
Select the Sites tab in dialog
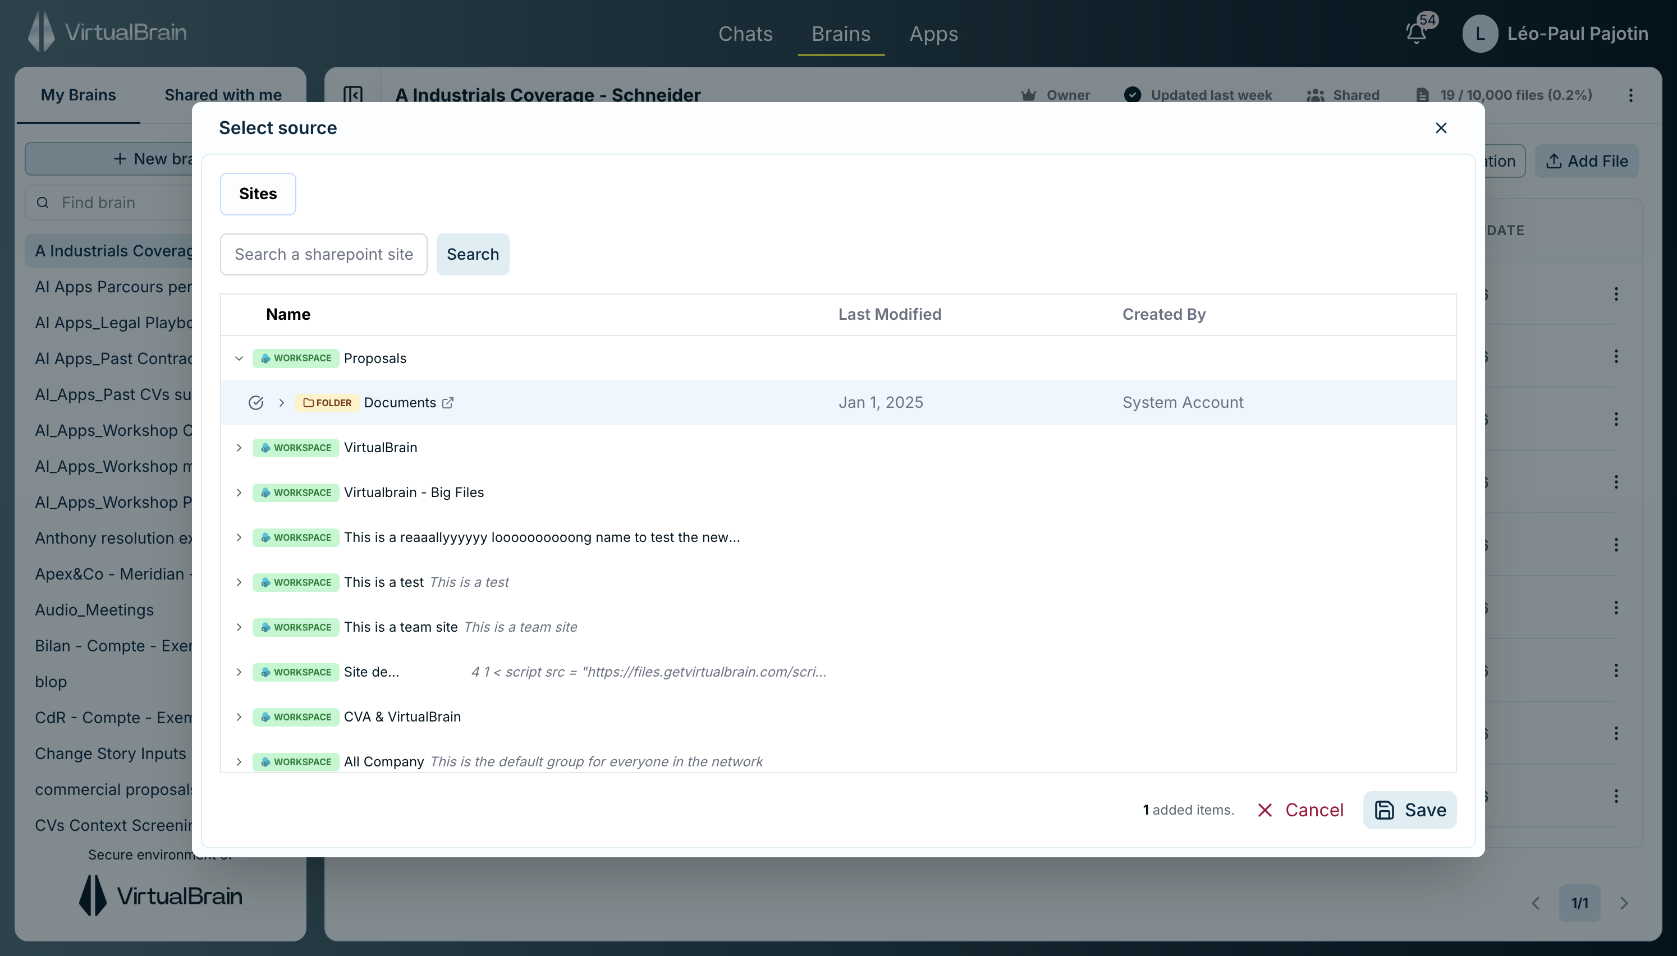pyautogui.click(x=258, y=194)
